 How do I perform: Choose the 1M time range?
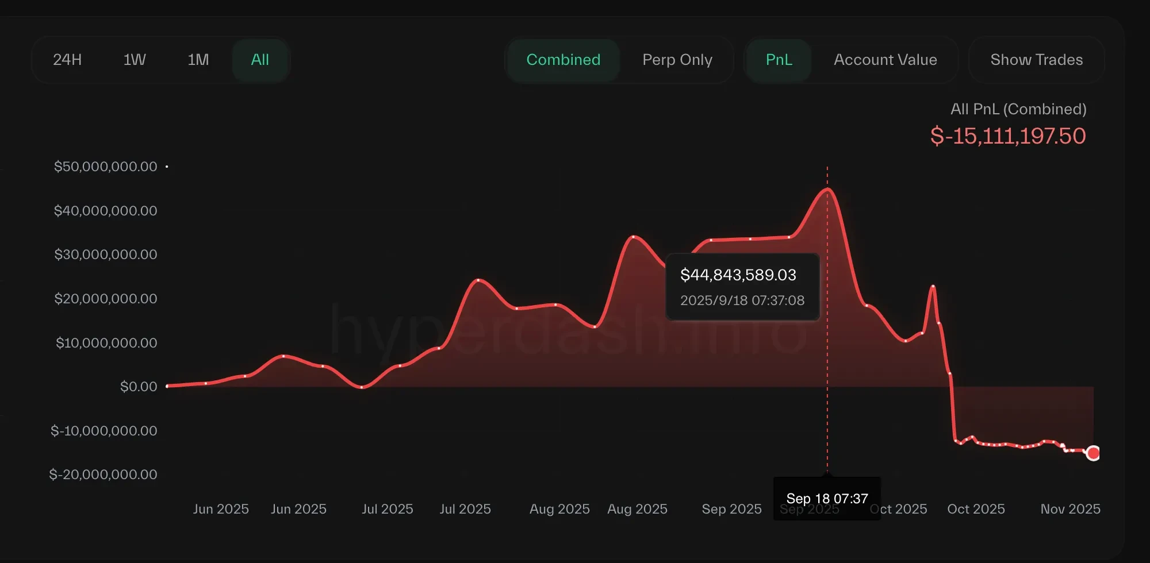[x=198, y=60]
